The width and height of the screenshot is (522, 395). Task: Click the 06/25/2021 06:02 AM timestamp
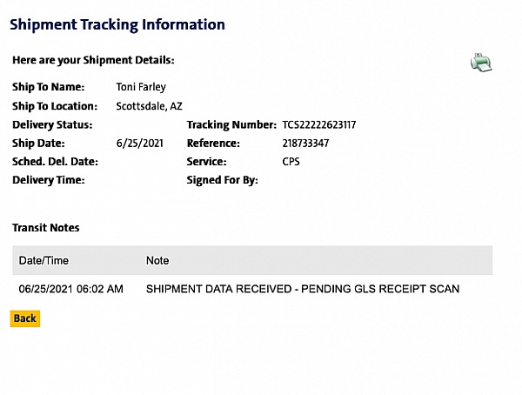coord(71,289)
